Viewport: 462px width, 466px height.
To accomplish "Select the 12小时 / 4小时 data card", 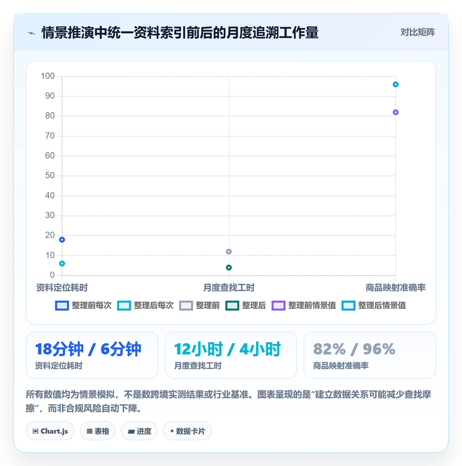I will (231, 355).
